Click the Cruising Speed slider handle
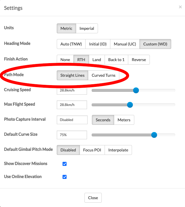 coord(136,90)
